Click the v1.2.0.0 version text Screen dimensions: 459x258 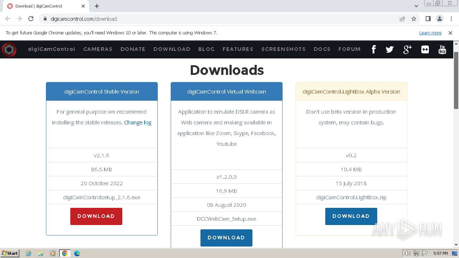pyautogui.click(x=227, y=177)
